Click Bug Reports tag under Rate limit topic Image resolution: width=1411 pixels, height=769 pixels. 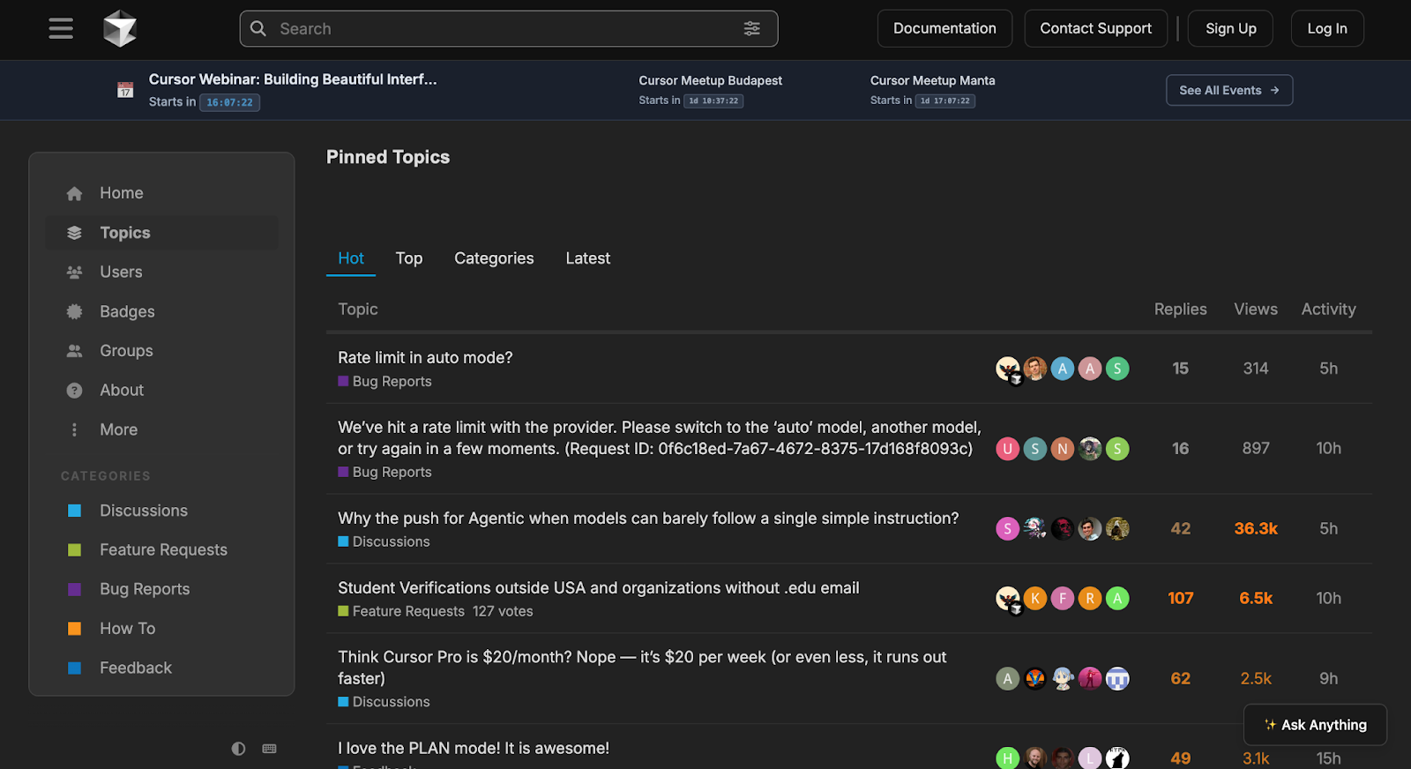click(384, 382)
